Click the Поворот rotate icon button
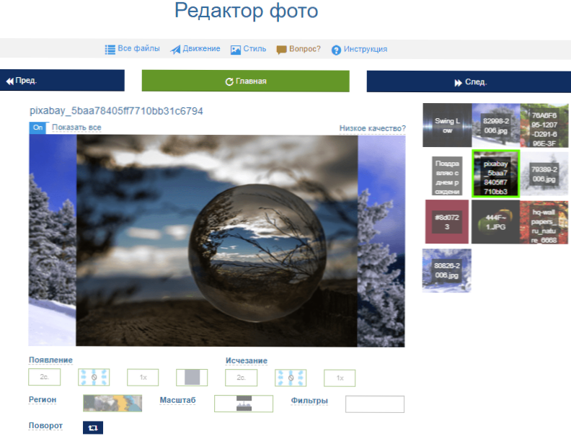Screen dimensions: 571x436 click(93, 427)
